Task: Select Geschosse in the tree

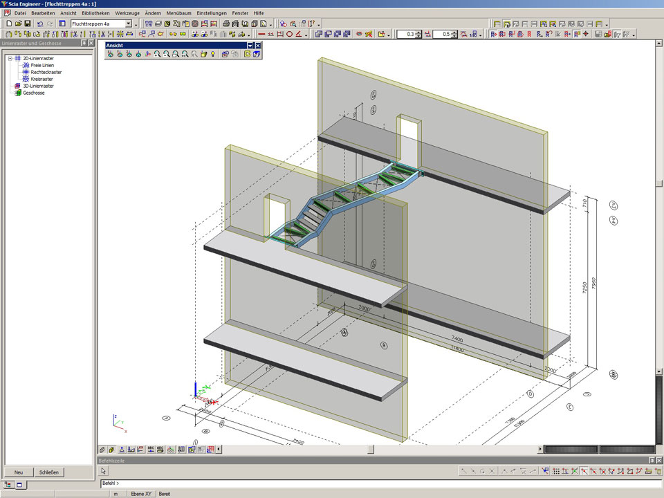Action: point(33,93)
